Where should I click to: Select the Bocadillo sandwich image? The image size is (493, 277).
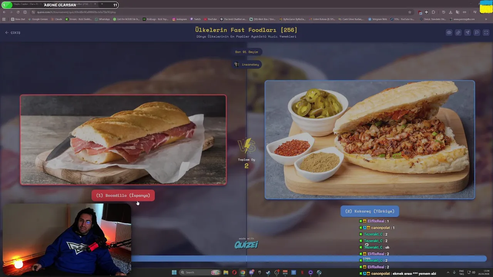pos(123,140)
